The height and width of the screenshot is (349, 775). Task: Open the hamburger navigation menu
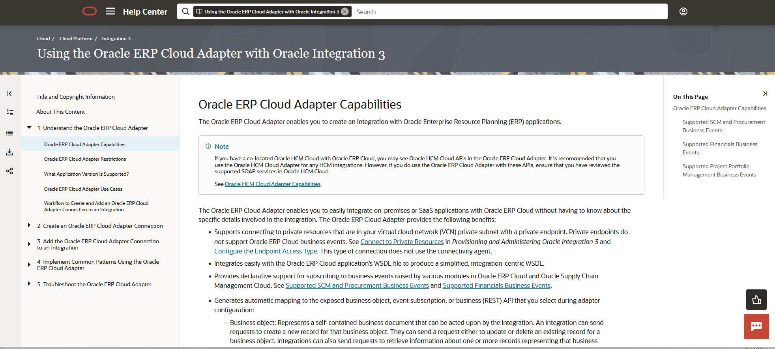click(110, 11)
